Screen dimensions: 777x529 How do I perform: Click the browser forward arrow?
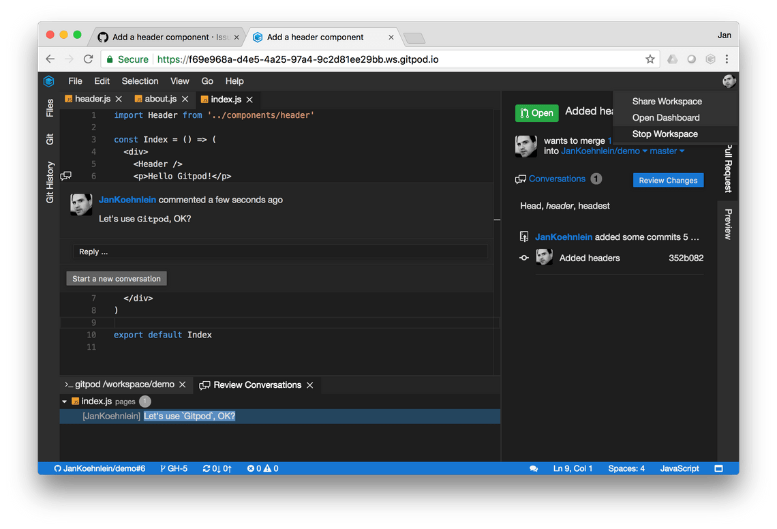(x=69, y=59)
